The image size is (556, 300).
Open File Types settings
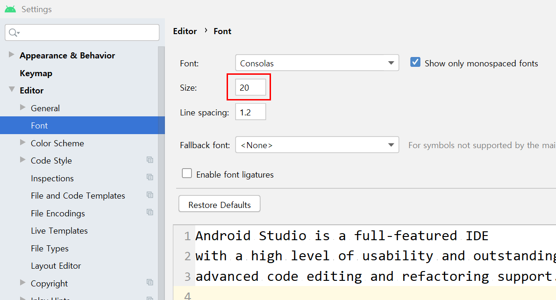pos(50,249)
